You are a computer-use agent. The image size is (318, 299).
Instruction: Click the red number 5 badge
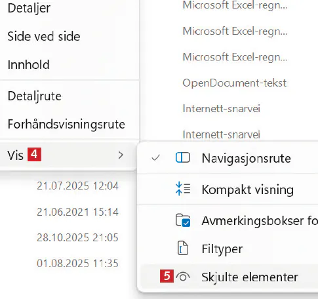point(167,276)
